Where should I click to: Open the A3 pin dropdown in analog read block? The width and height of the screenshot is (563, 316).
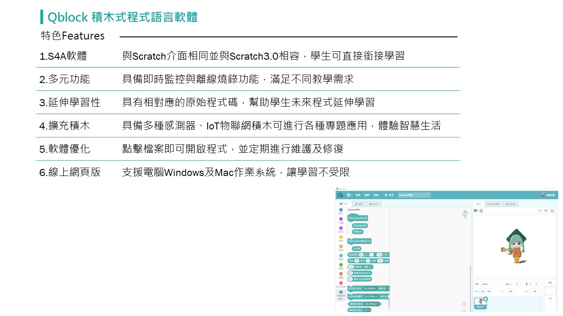[367, 310]
